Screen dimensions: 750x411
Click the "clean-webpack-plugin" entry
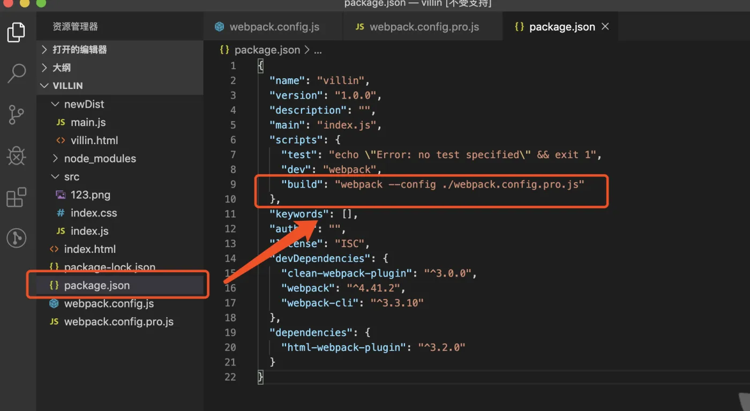click(347, 273)
